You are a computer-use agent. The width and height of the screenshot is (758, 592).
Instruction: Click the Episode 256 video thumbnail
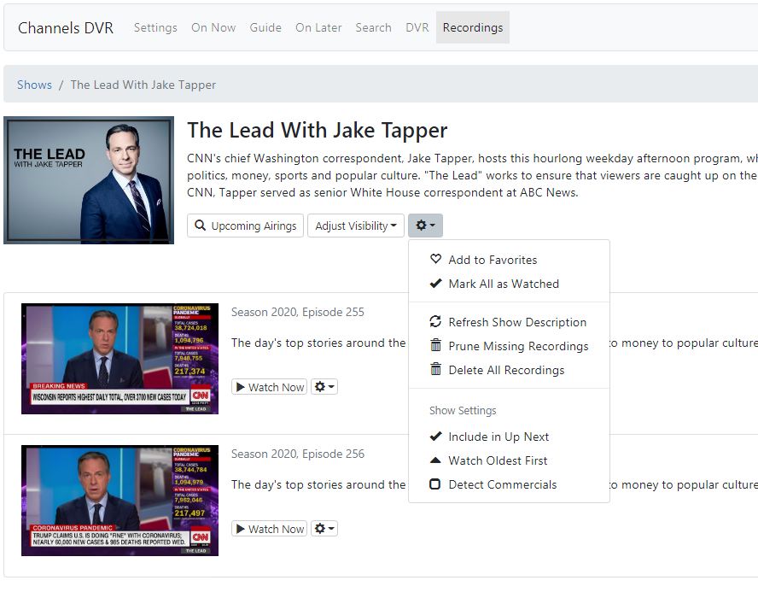(120, 500)
